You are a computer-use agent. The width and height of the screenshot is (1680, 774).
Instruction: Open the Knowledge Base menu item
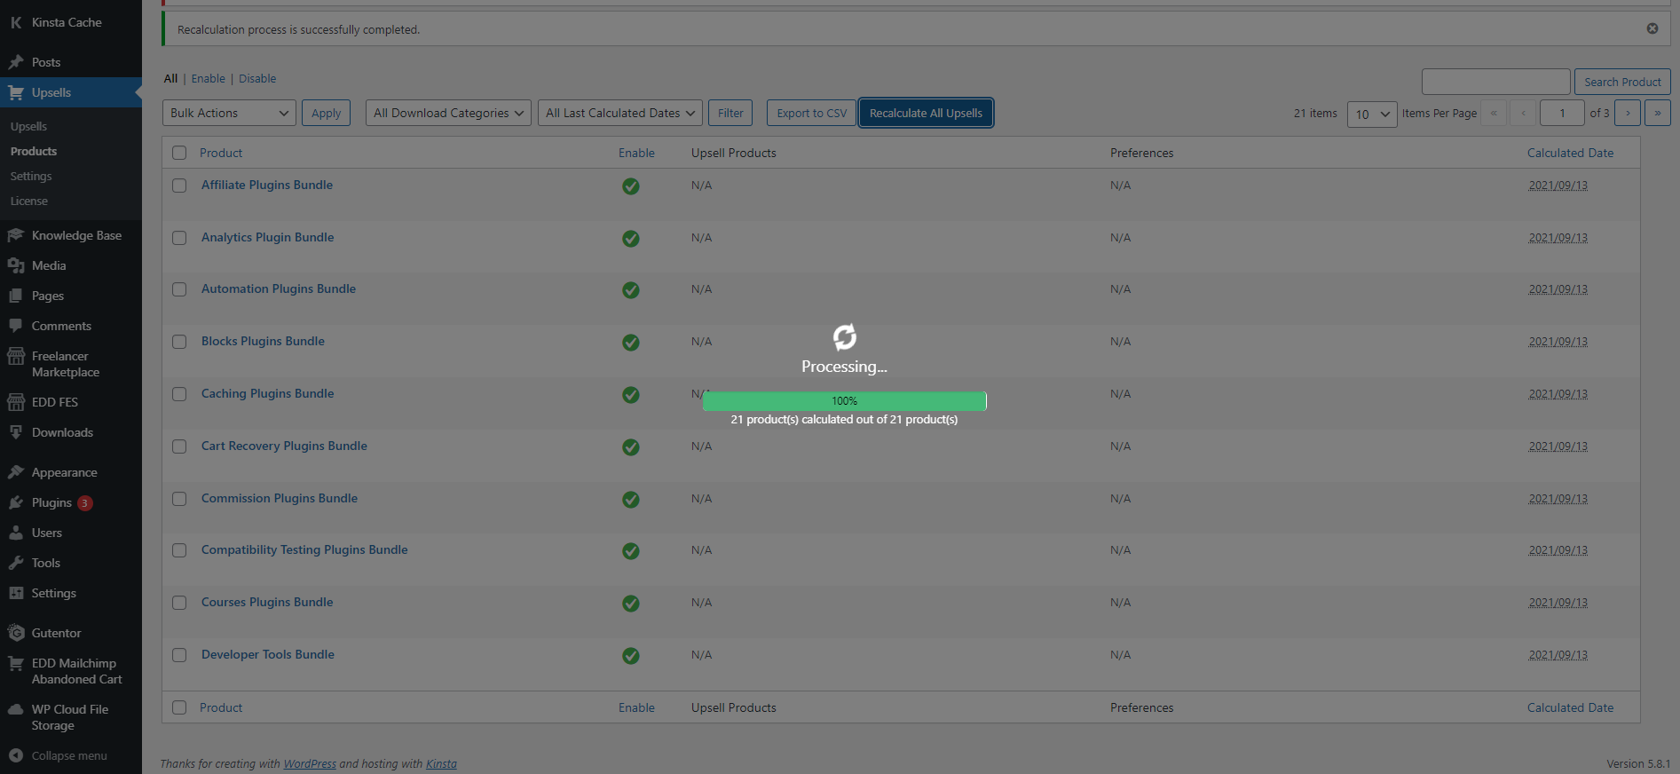click(x=76, y=235)
